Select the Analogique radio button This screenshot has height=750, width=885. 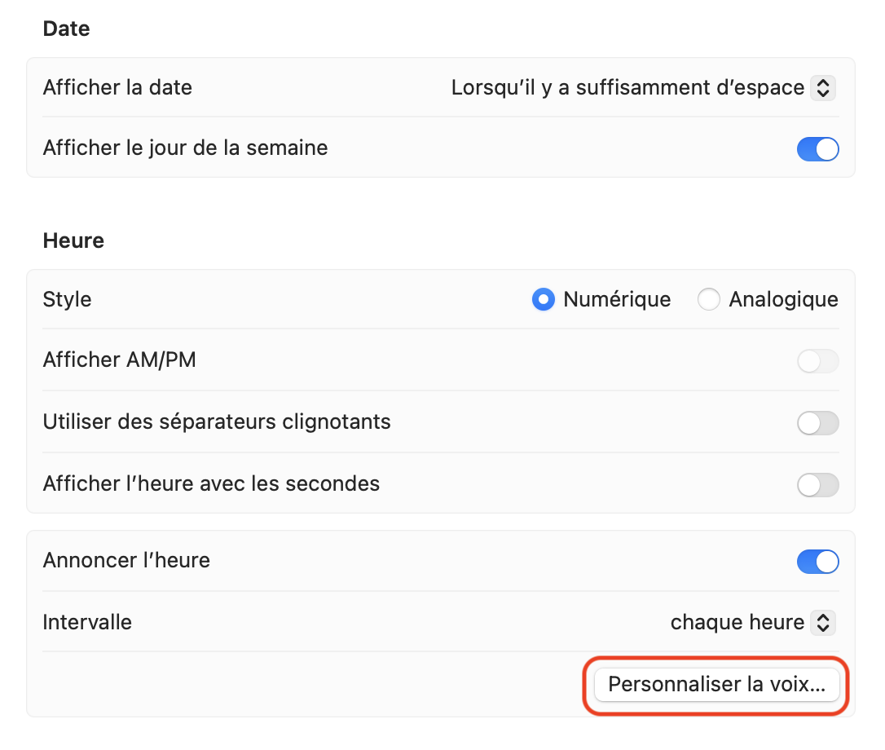709,300
